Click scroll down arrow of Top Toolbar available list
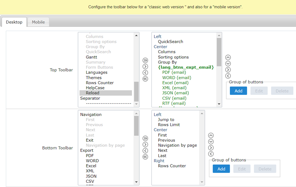Viewport: 296px width, 187px height. tap(136, 104)
